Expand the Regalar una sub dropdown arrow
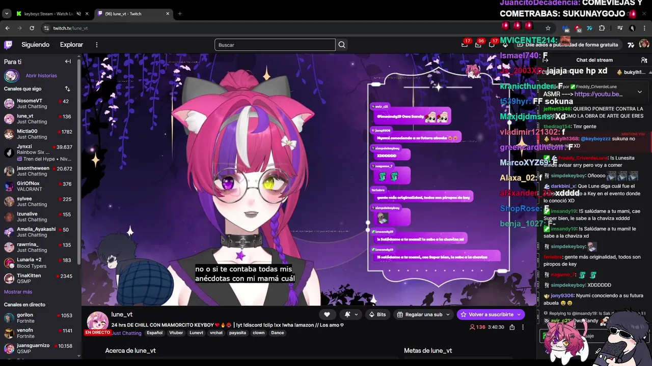This screenshot has height=366, width=652. coord(448,315)
